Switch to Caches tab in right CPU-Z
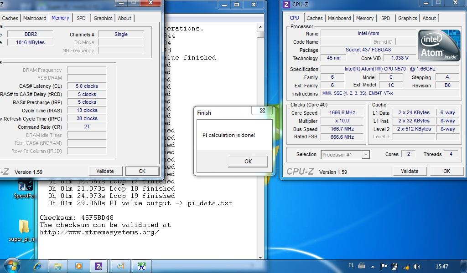The width and height of the screenshot is (467, 273). tap(315, 18)
